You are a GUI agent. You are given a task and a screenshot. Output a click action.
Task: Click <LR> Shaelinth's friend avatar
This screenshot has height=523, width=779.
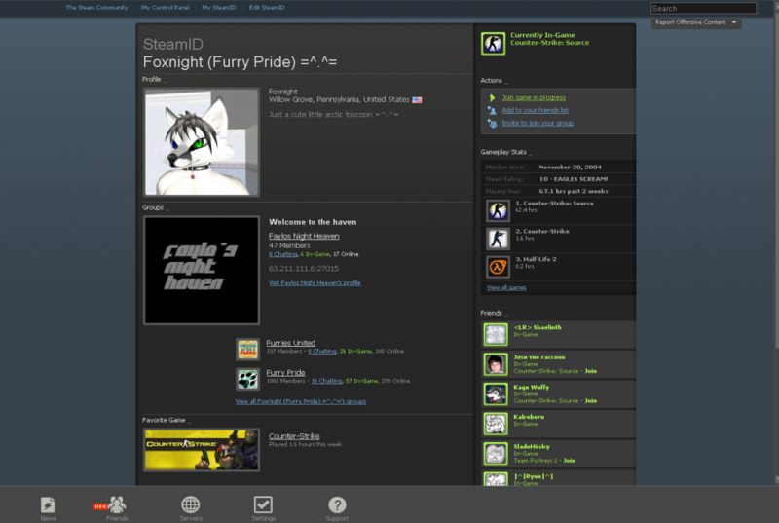point(496,334)
